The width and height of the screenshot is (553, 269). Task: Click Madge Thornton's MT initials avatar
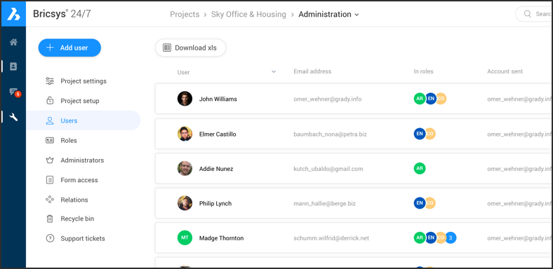click(185, 237)
